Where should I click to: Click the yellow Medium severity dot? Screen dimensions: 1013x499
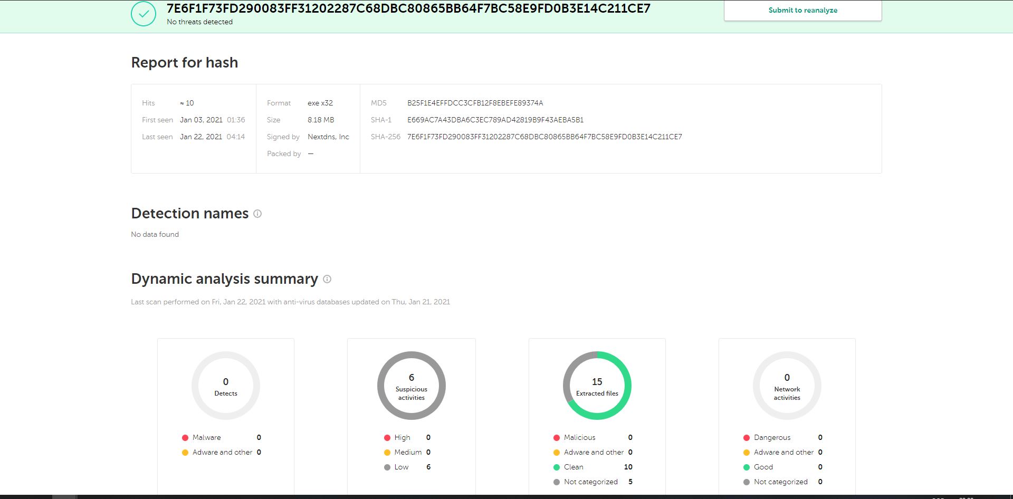pyautogui.click(x=387, y=453)
